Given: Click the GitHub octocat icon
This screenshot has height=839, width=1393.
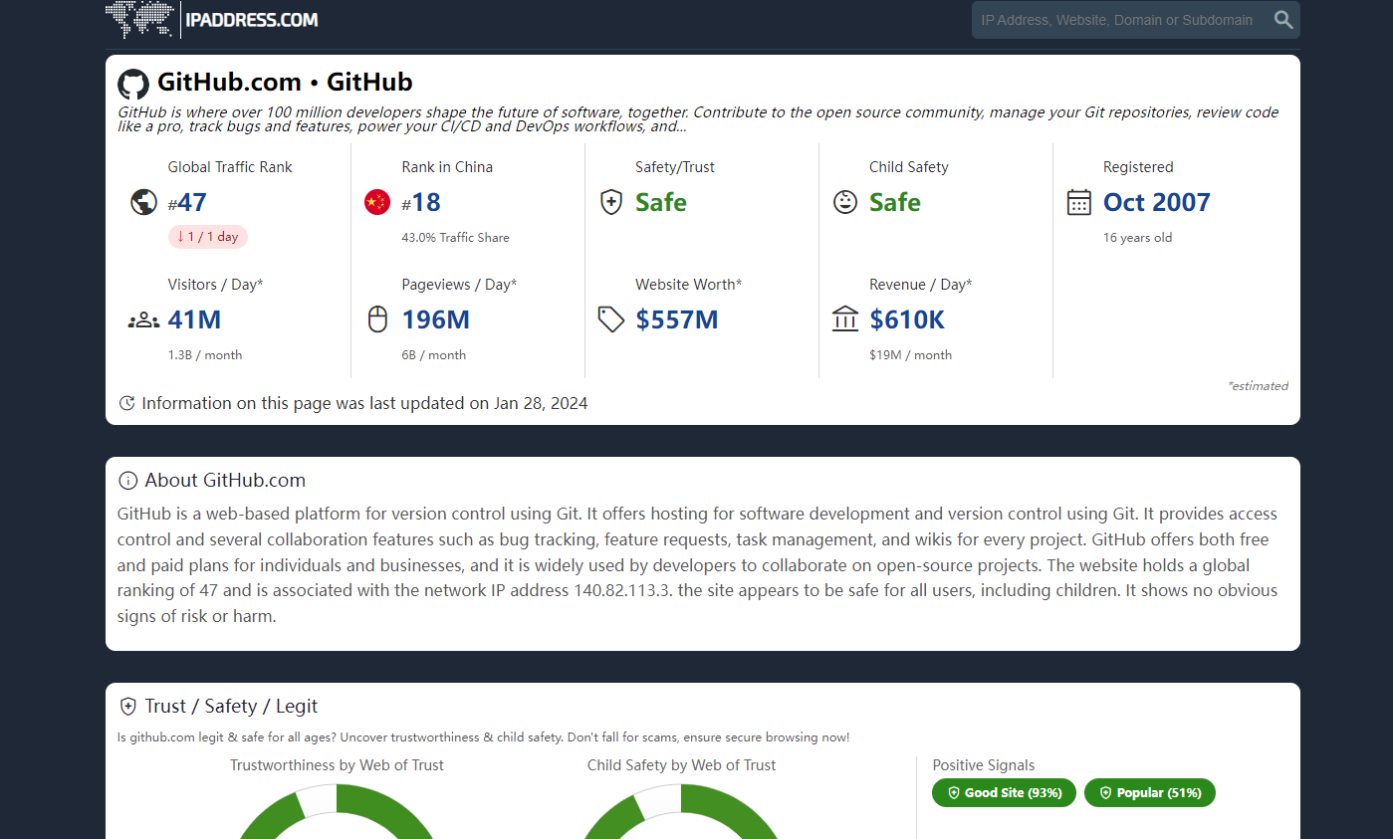Looking at the screenshot, I should pos(133,84).
